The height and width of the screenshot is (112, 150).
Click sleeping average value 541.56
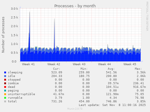tap(111, 72)
